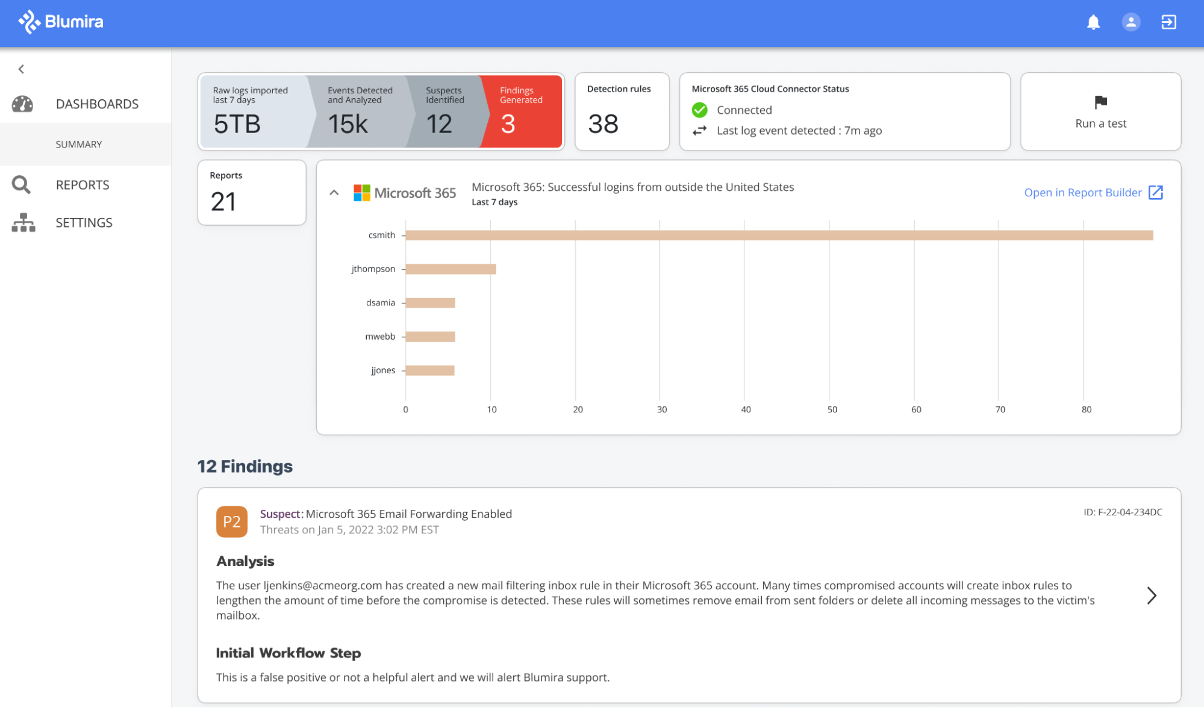1204x708 pixels.
Task: Click the 12 Findings heading
Action: click(x=245, y=467)
